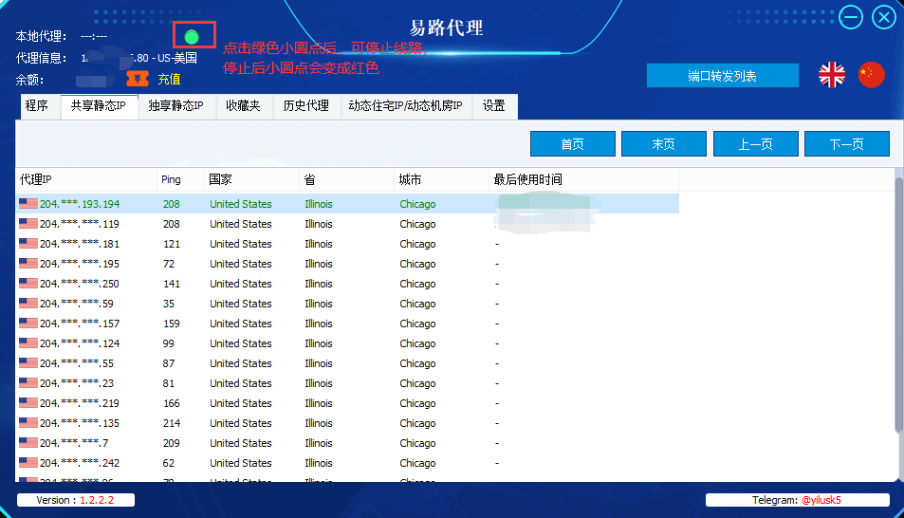Minimize the 易路代理 window

[x=850, y=17]
